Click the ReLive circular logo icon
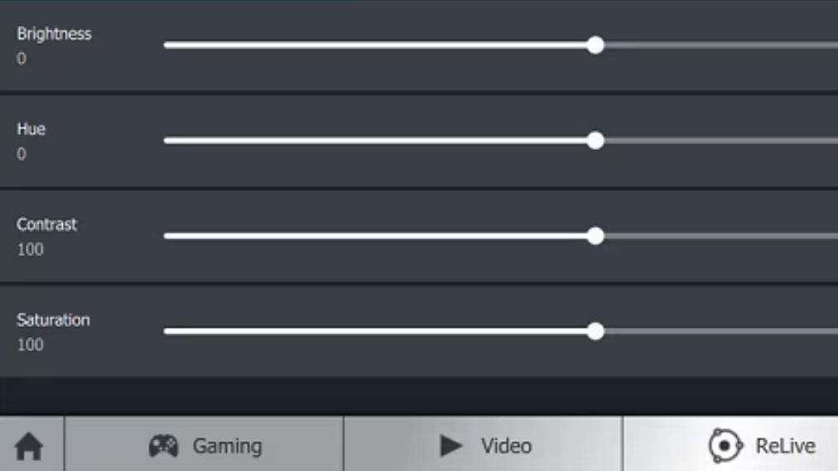Image resolution: width=838 pixels, height=471 pixels. click(725, 445)
